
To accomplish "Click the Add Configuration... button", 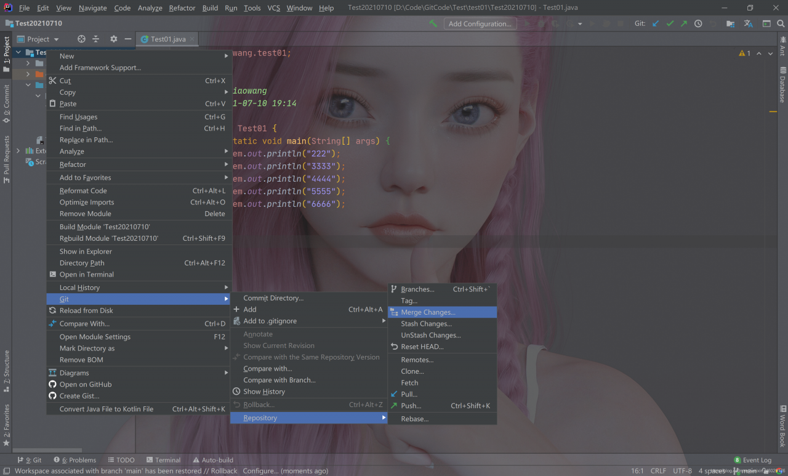I will [x=480, y=23].
